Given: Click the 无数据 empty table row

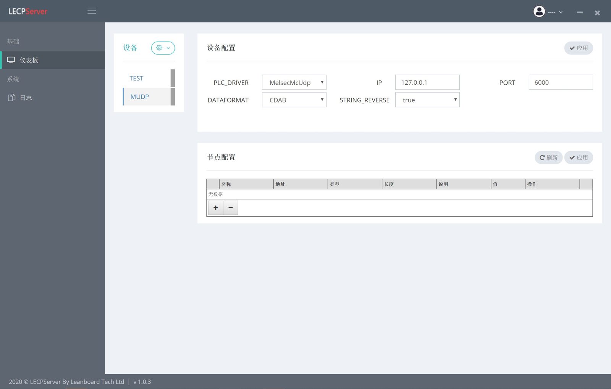Looking at the screenshot, I should [x=399, y=194].
